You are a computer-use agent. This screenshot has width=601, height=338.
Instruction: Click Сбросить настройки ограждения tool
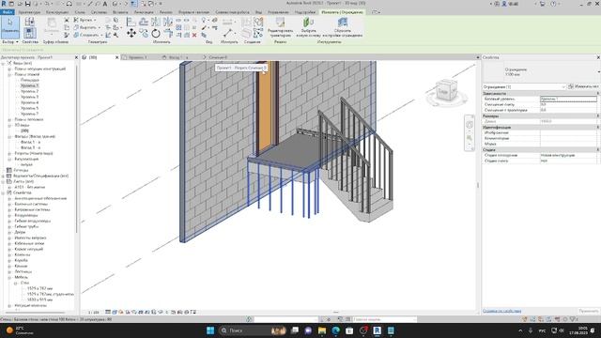click(342, 27)
